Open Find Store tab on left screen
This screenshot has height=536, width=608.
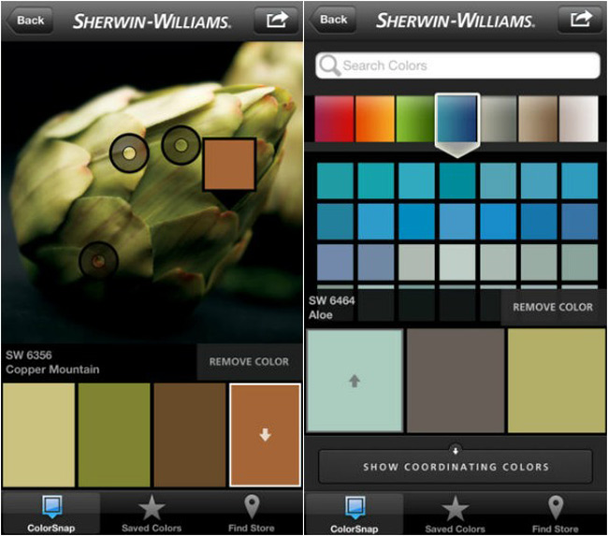pos(252,513)
